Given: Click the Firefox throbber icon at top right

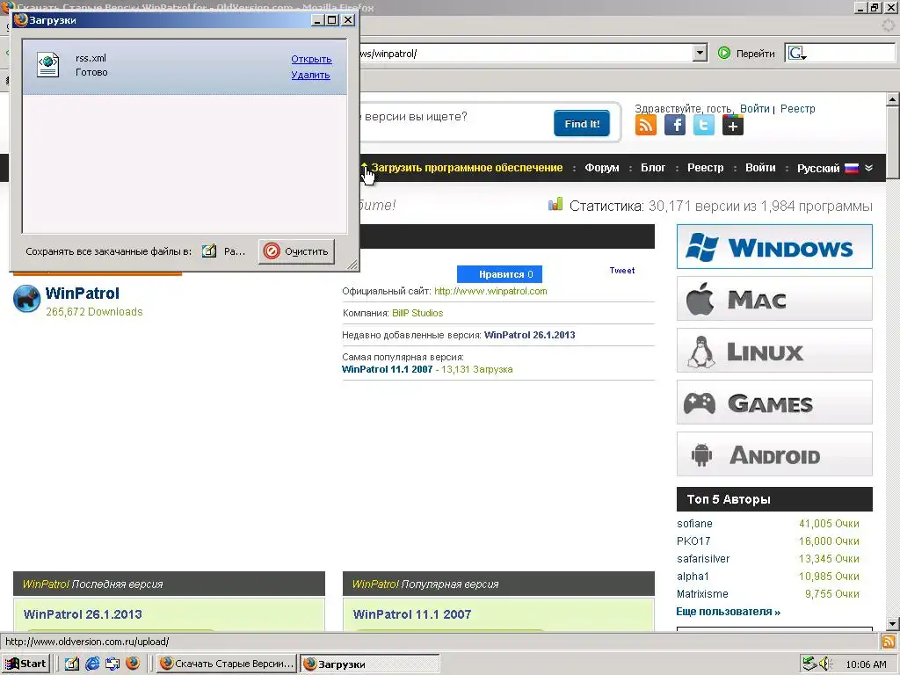Looking at the screenshot, I should 889,25.
